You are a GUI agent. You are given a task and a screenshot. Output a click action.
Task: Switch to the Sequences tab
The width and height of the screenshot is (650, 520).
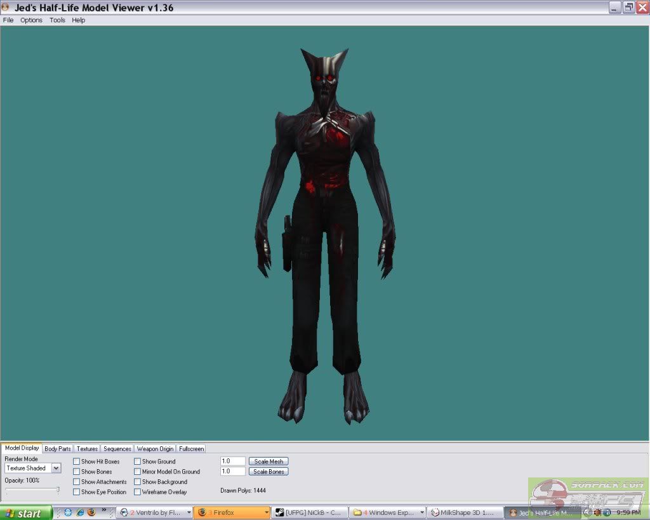(x=117, y=449)
